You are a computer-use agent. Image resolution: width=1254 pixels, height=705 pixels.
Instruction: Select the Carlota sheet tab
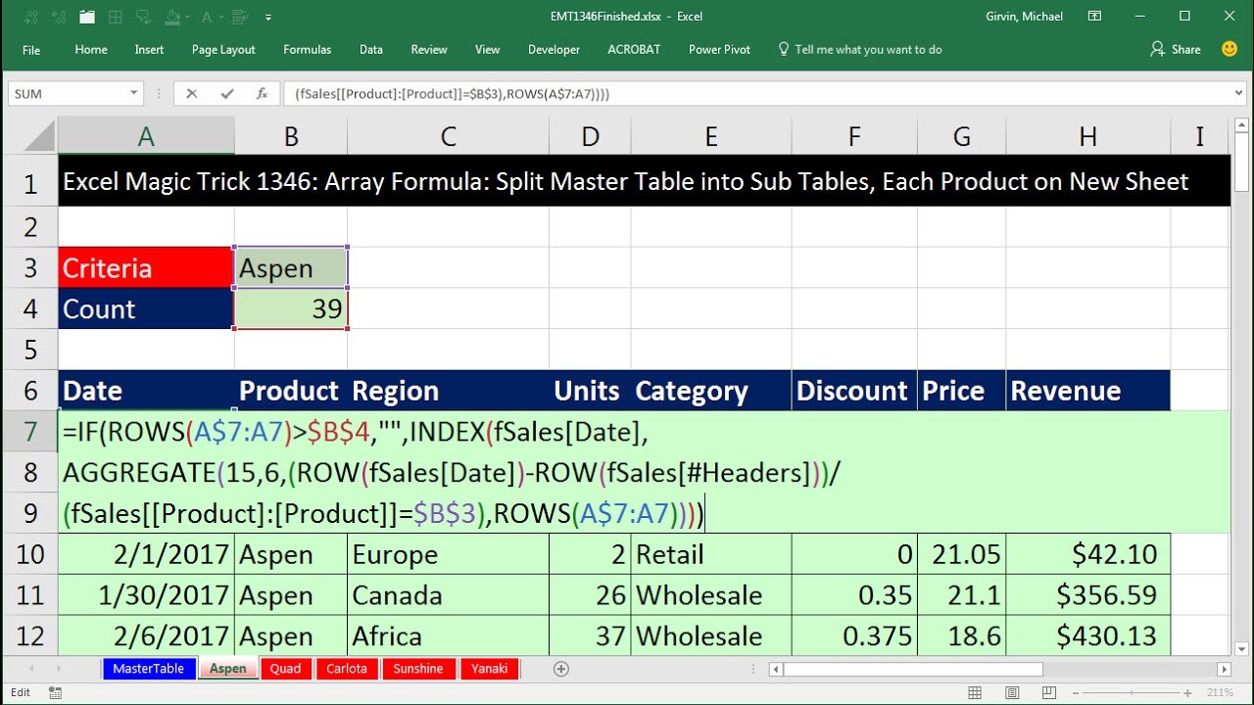(347, 669)
